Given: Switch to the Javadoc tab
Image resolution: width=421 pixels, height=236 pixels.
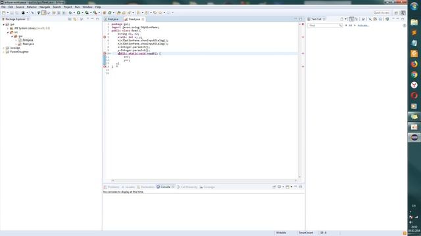Looking at the screenshot, I should [128, 187].
